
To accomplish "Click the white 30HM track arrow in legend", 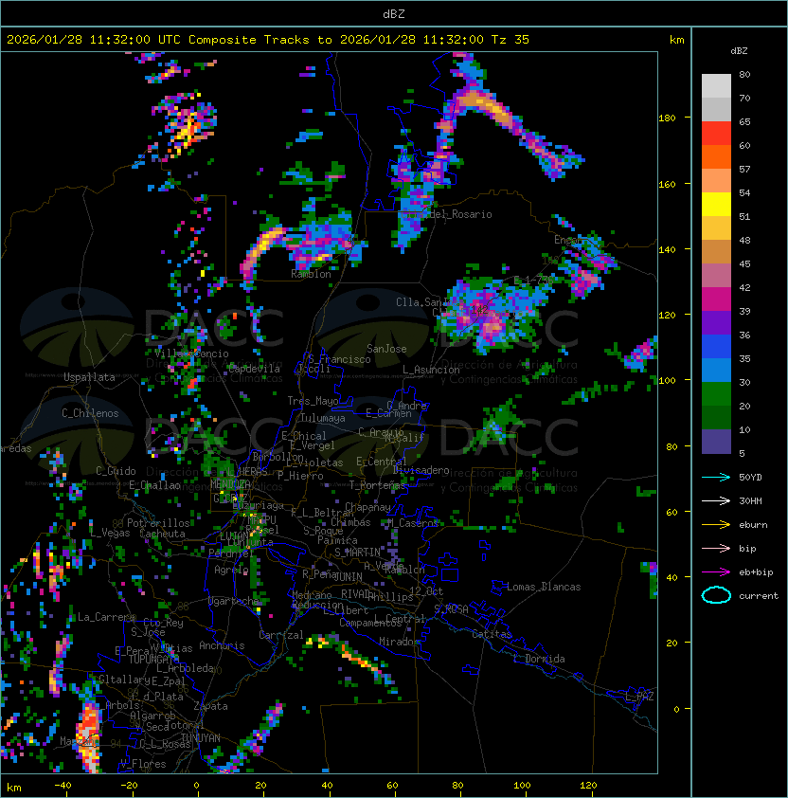I will [716, 500].
